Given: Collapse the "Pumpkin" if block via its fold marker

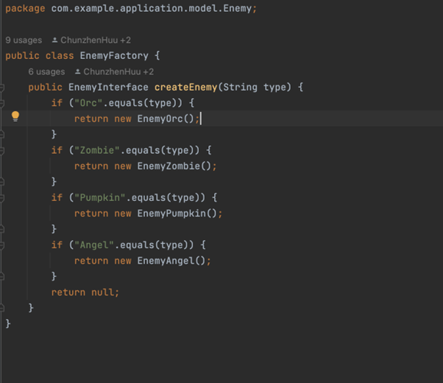Looking at the screenshot, I should click(x=1, y=198).
